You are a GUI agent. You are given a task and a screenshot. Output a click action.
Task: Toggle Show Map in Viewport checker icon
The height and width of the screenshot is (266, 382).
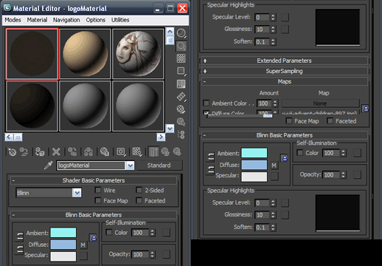(137, 151)
